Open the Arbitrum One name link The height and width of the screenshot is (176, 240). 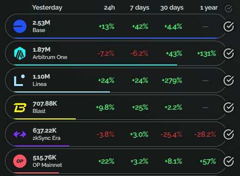(x=50, y=57)
